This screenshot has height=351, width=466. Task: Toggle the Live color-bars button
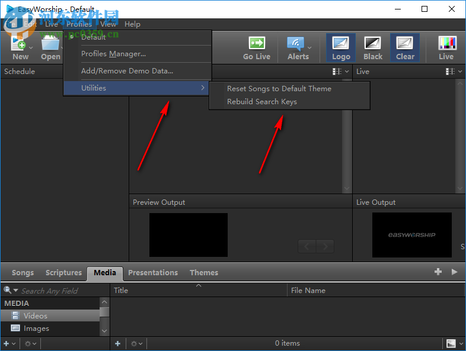tap(447, 47)
